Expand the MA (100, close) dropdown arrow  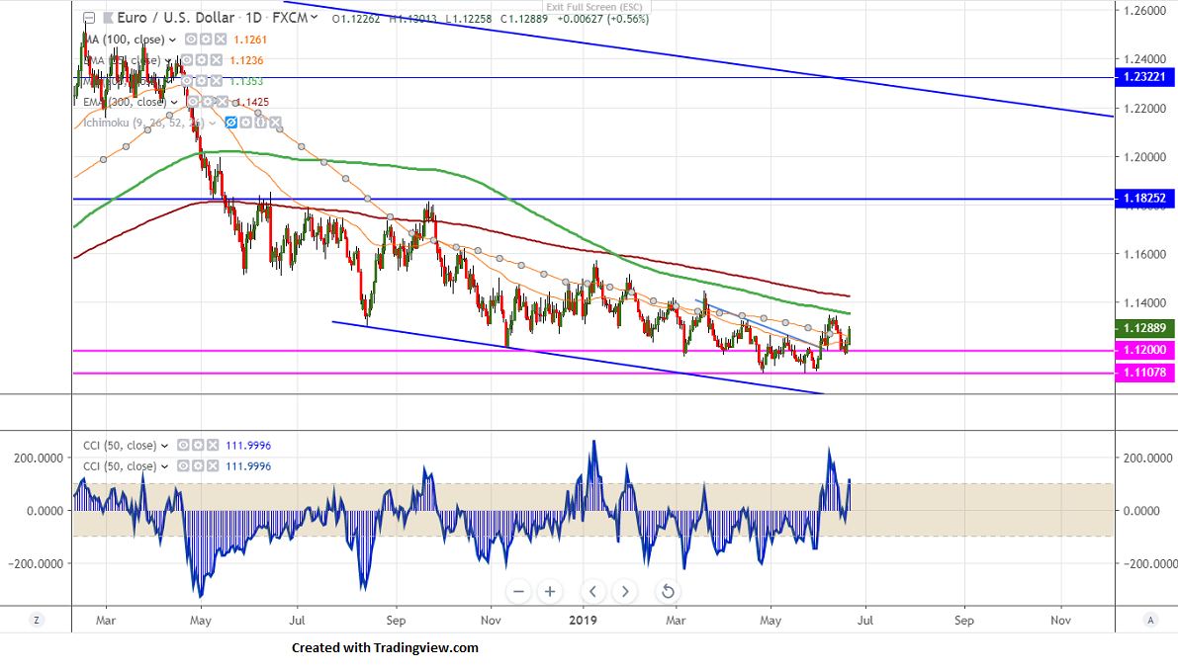click(173, 40)
